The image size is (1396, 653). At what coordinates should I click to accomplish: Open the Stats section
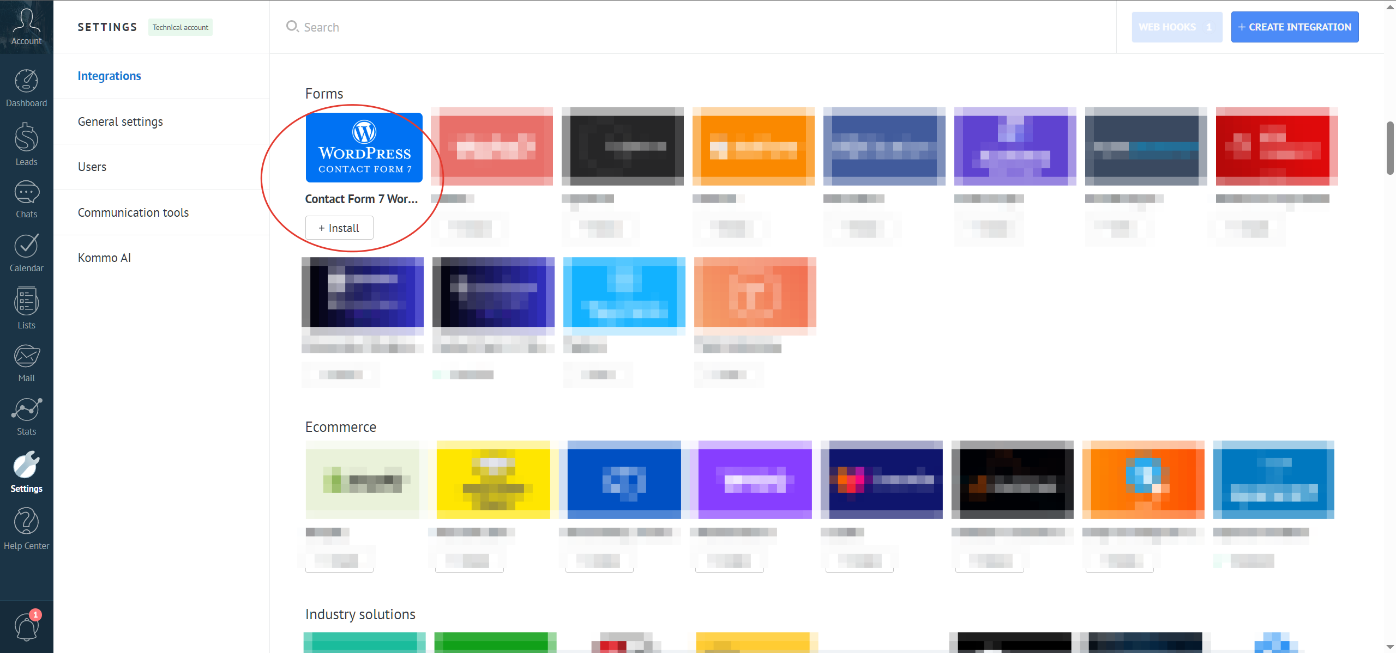tap(26, 416)
